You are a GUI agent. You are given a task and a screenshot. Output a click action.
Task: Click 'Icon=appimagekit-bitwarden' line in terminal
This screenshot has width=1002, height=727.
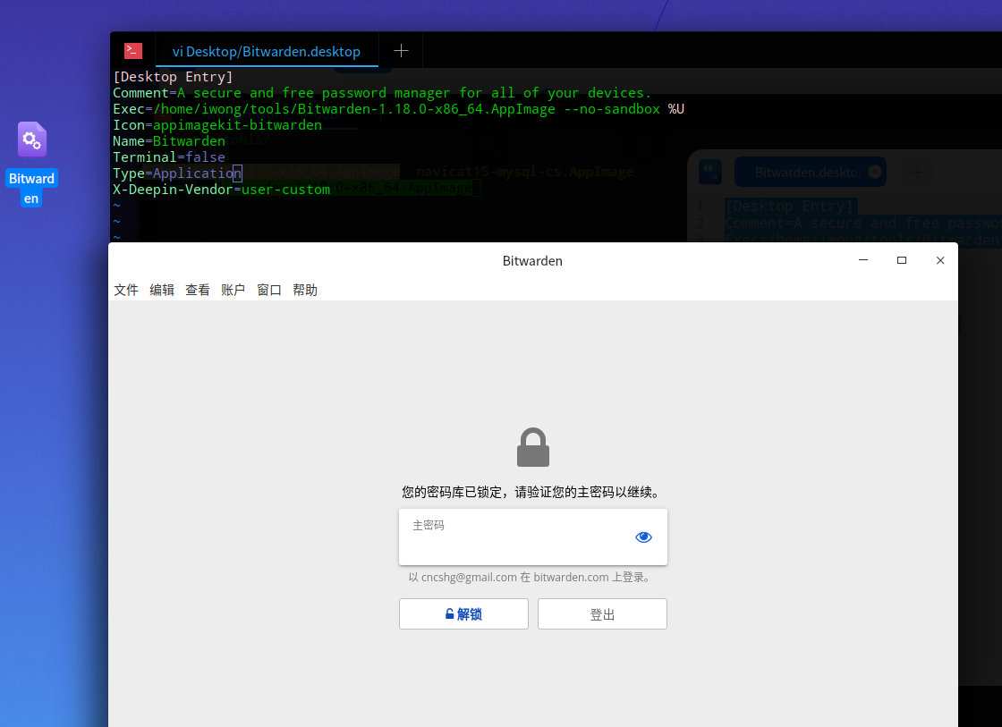(217, 124)
